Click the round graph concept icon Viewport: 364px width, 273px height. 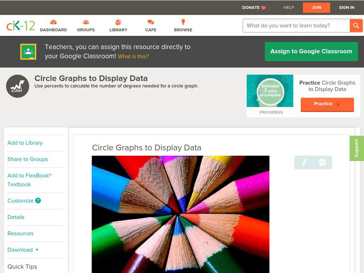(x=17, y=86)
